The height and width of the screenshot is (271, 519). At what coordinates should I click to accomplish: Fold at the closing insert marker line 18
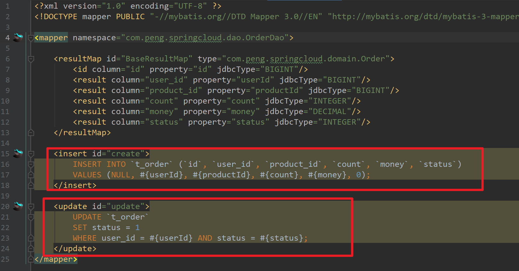(x=31, y=185)
